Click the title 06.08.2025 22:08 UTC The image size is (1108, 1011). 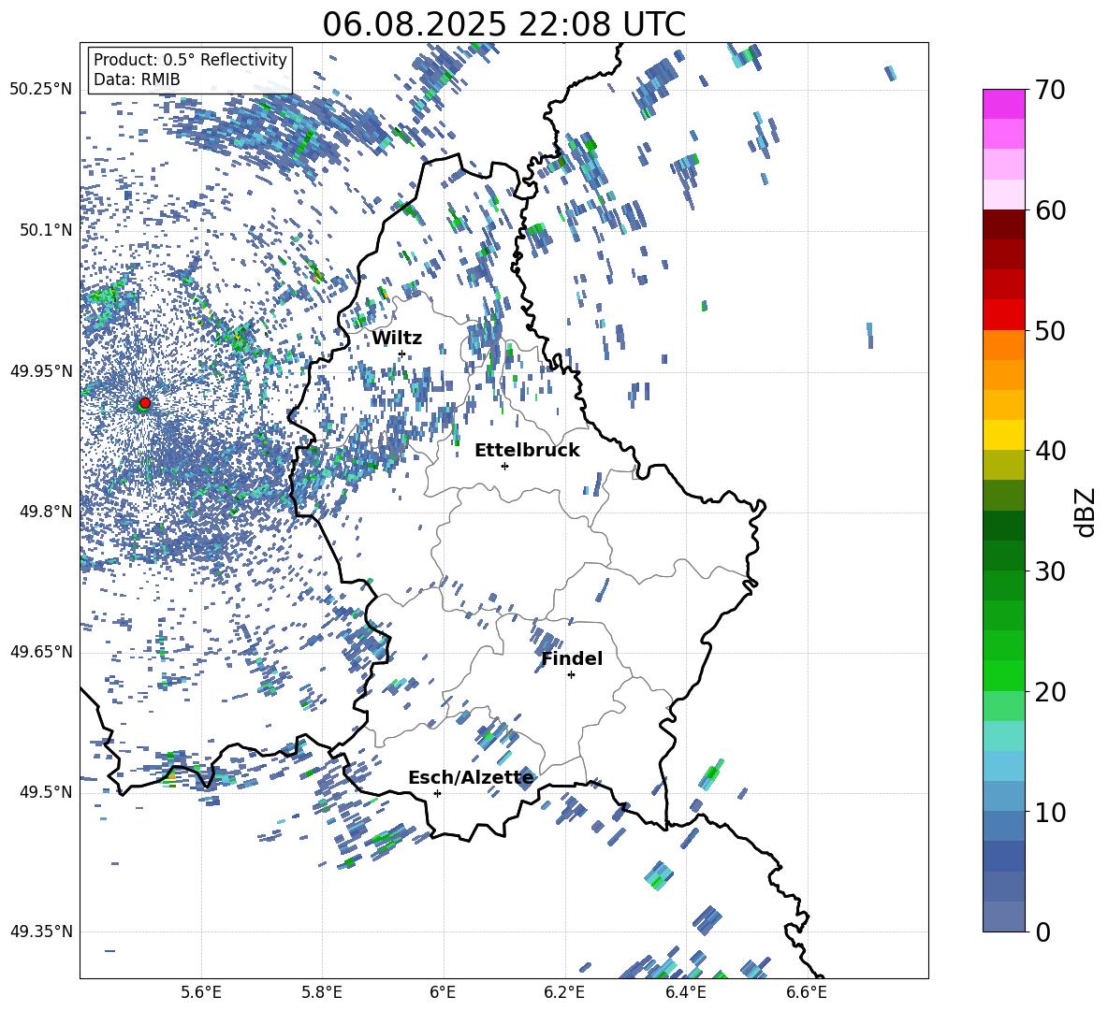[x=503, y=24]
